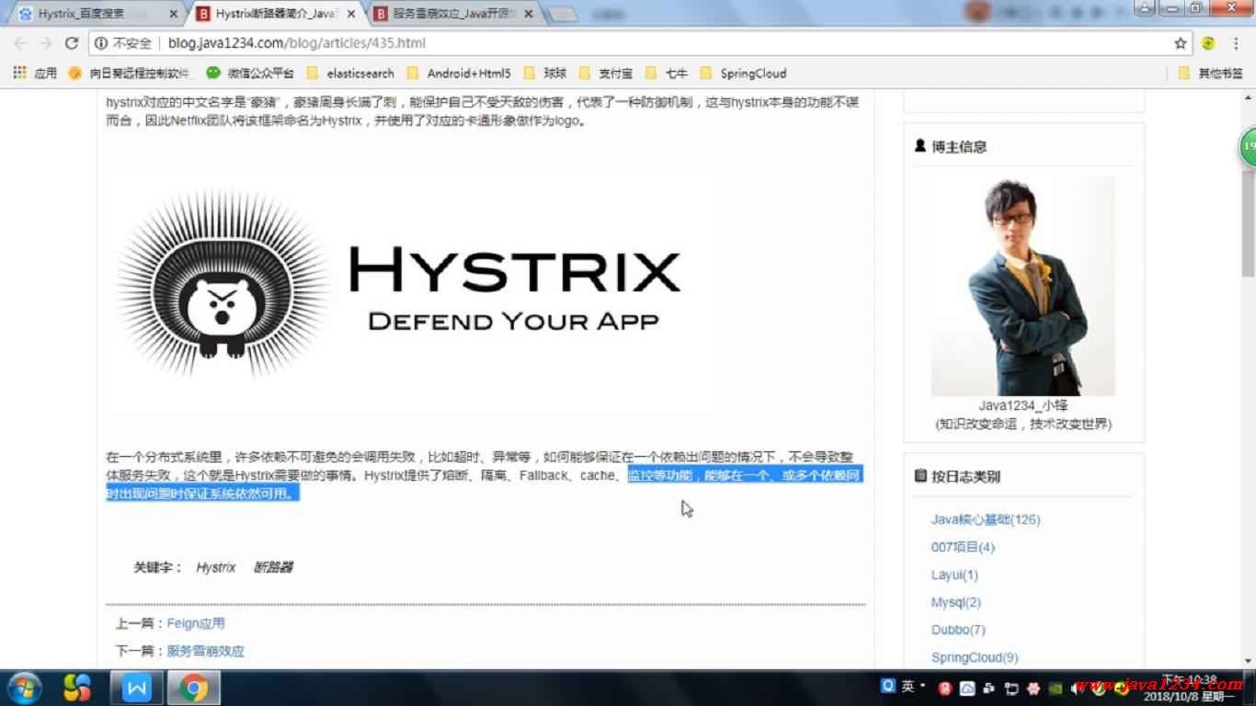
Task: Open the SpringCloud bookmark folder
Action: click(743, 74)
